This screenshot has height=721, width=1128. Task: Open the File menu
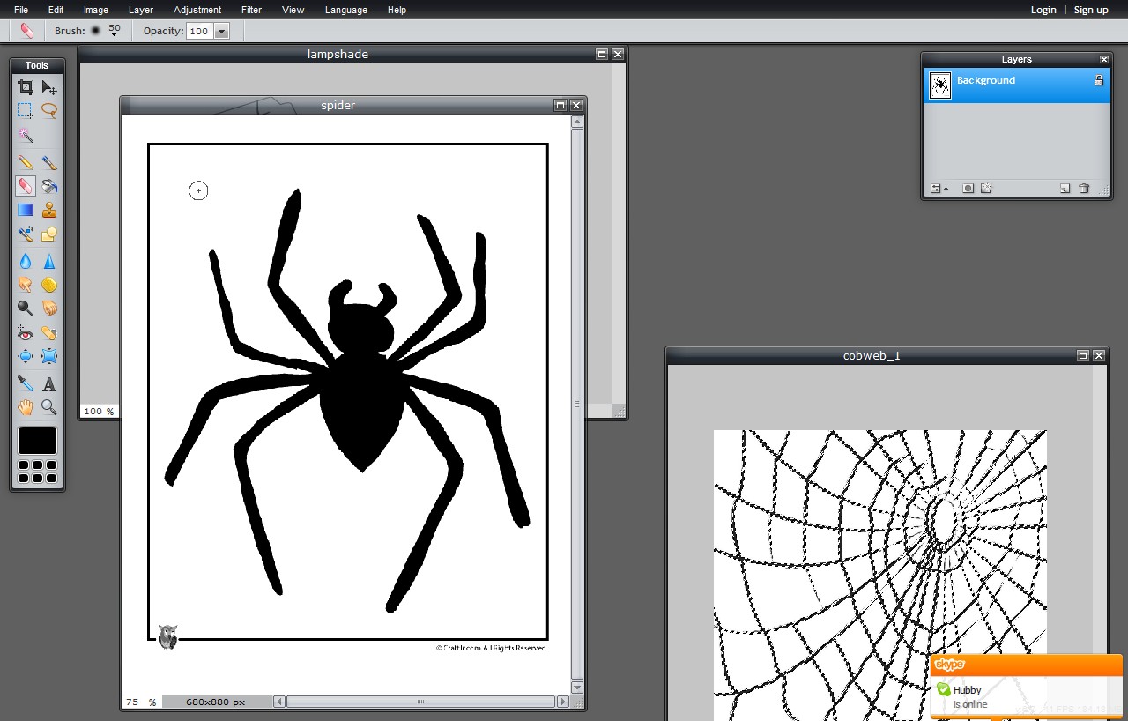(21, 10)
